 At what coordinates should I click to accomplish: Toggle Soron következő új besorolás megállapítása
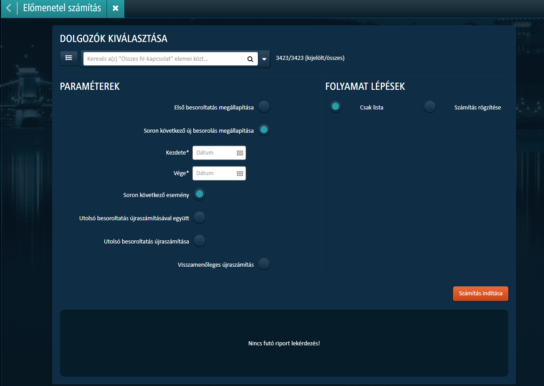coord(264,130)
